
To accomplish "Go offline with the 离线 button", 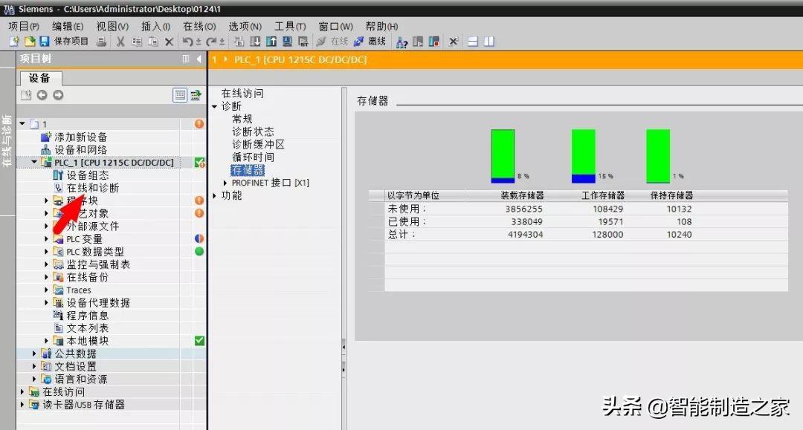I will 370,42.
